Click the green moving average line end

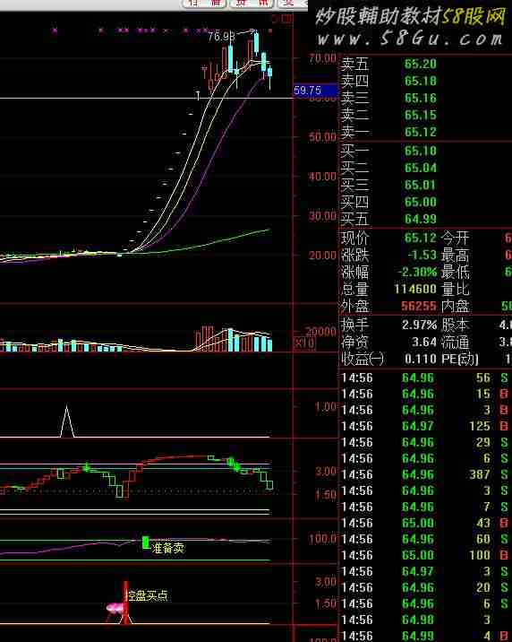pos(268,230)
